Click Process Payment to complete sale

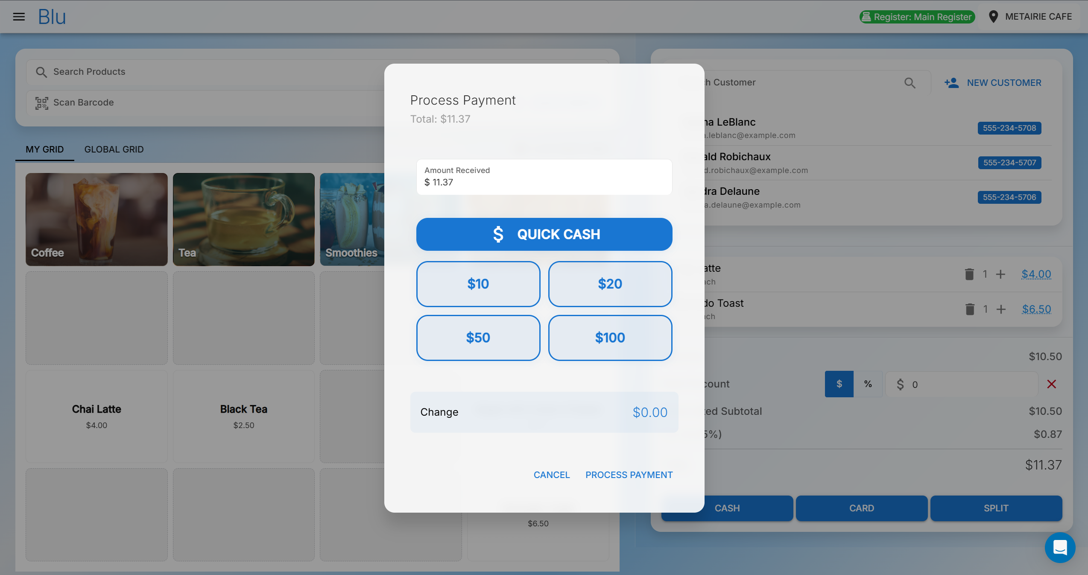[629, 475]
